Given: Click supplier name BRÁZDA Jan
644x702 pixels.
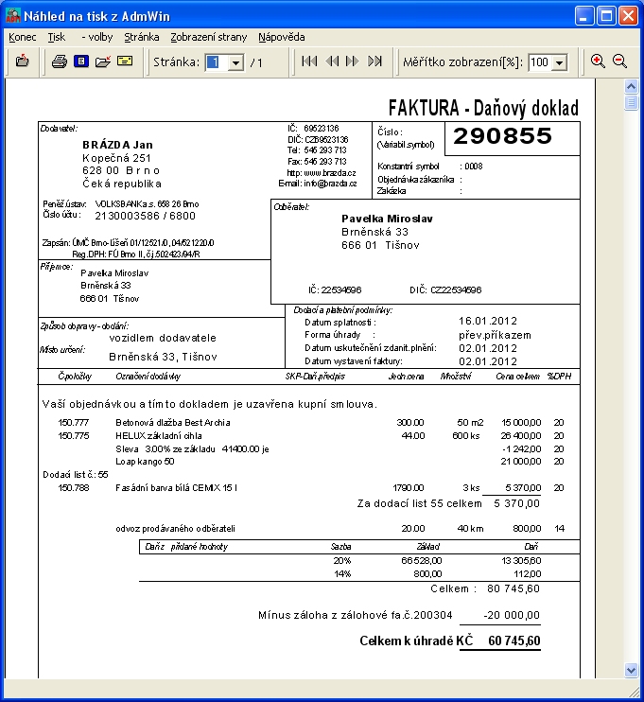Looking at the screenshot, I should (117, 145).
